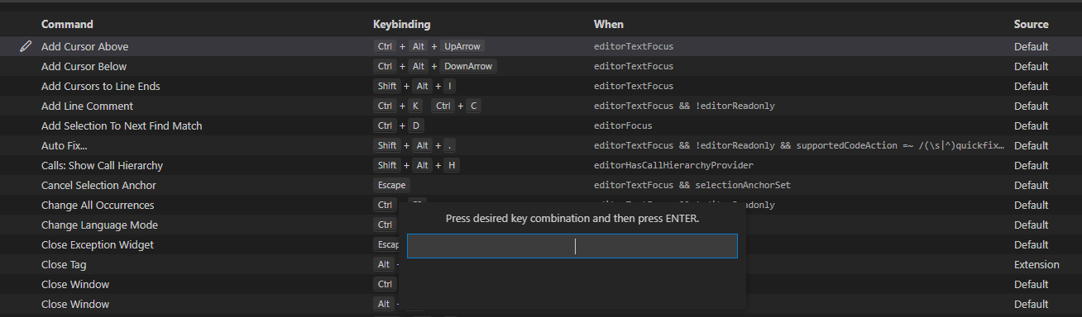Select Calls: Show Call Hierarchy command
The width and height of the screenshot is (1082, 317).
point(102,165)
